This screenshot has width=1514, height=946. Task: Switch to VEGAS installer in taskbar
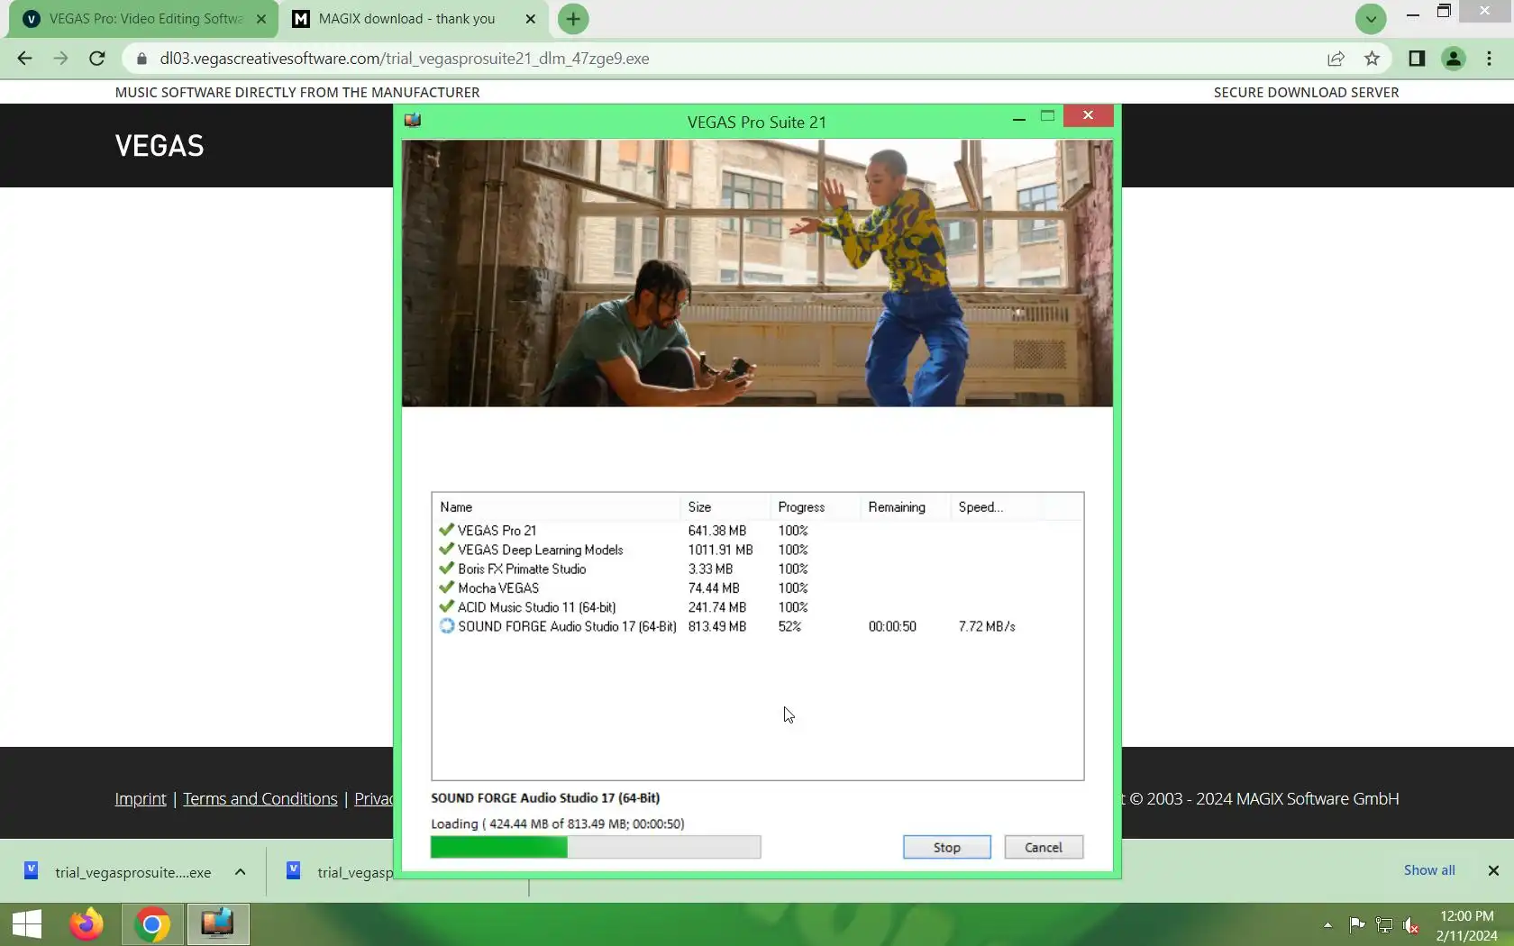217,924
